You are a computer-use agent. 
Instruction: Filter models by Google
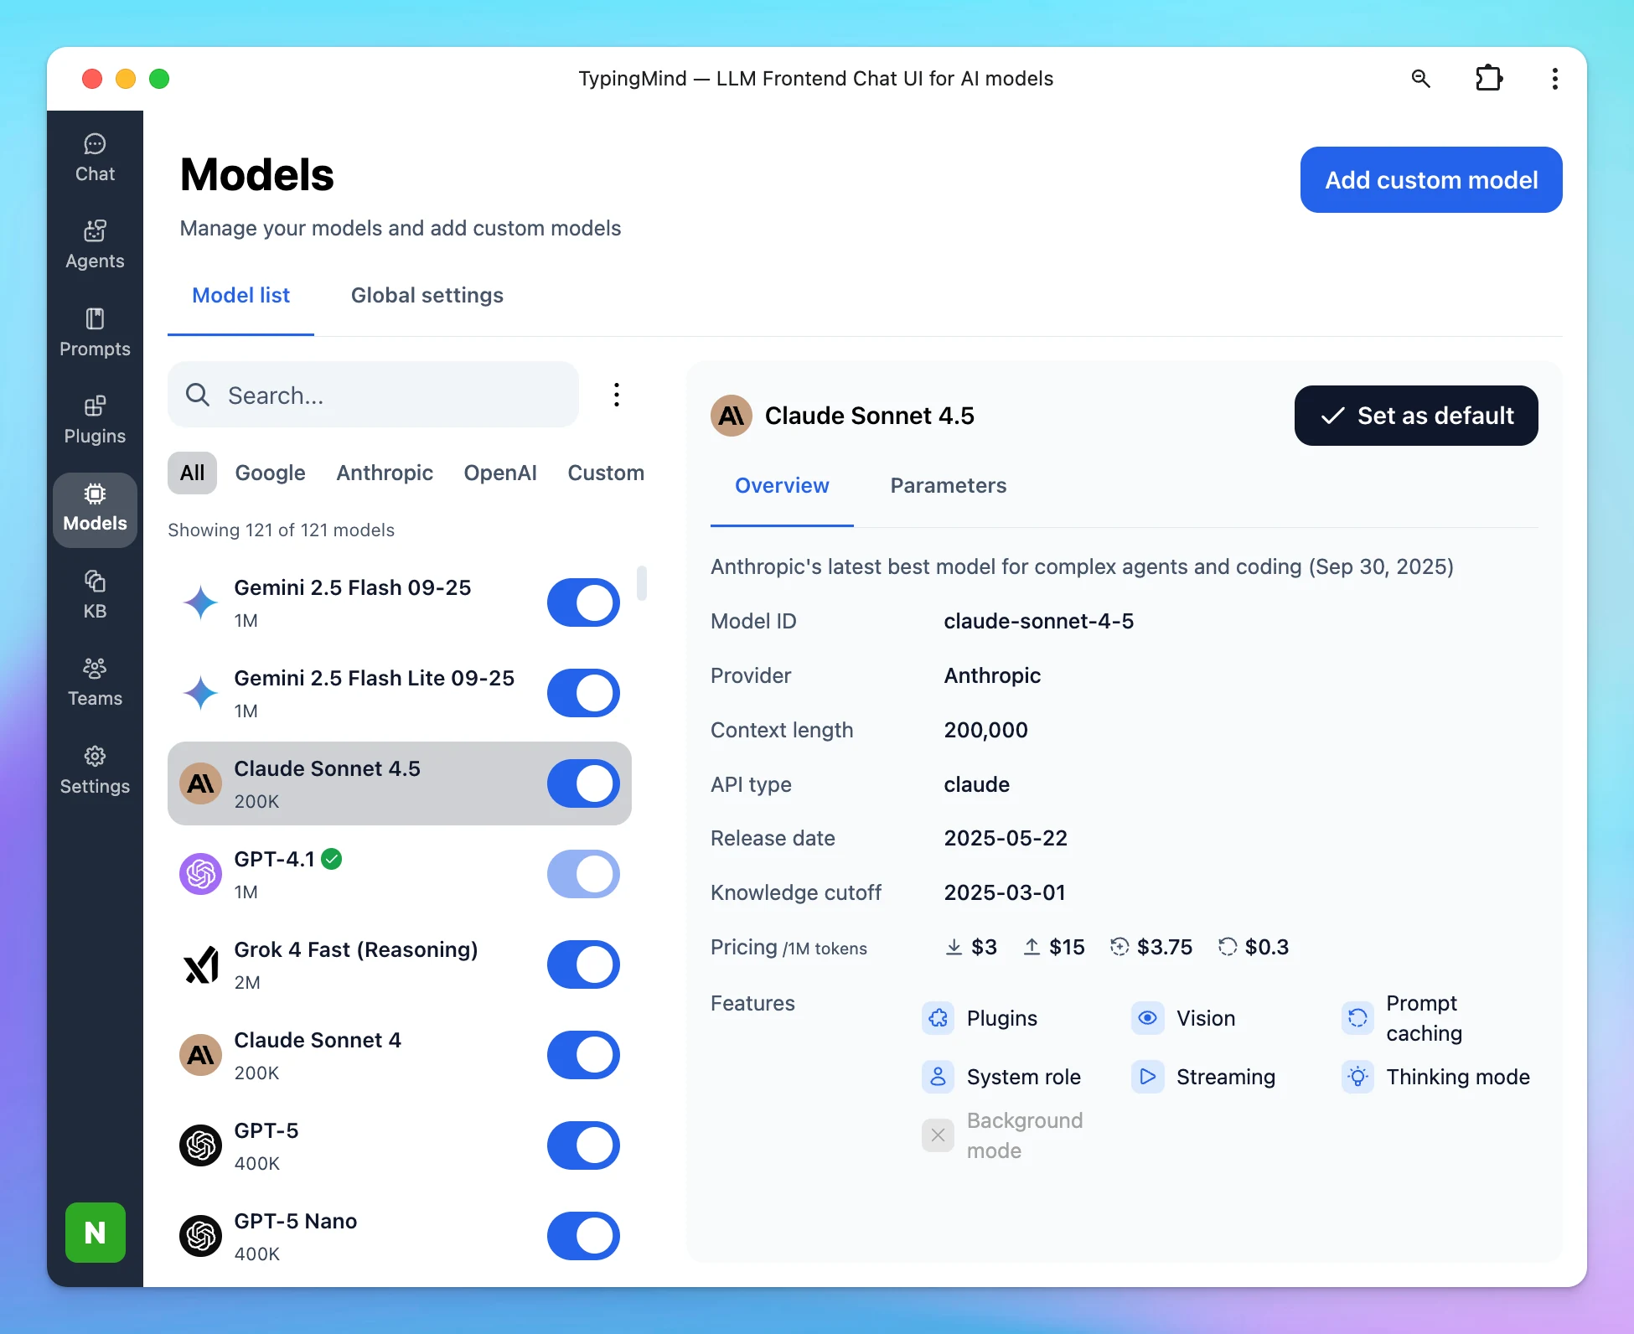(270, 473)
